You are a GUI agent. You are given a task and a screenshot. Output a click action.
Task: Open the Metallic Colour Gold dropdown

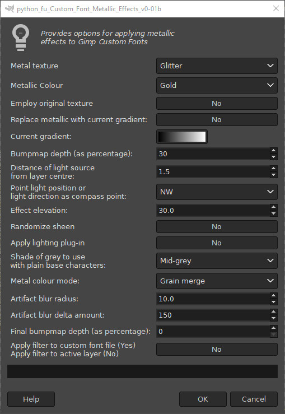point(217,85)
